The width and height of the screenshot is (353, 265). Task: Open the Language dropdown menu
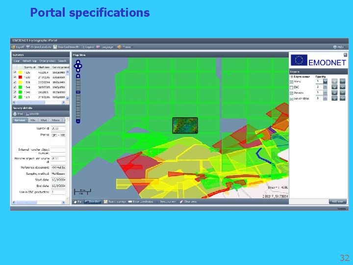tap(106, 47)
